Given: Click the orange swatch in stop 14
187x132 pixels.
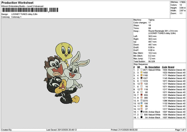Looking at the screenshot, I should point(141,106).
